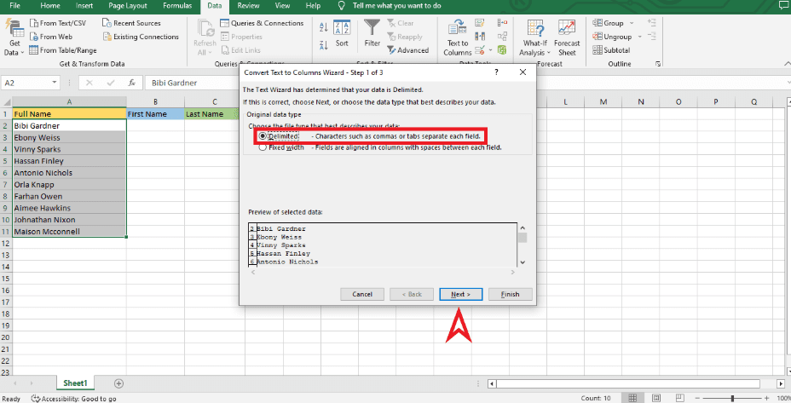Image resolution: width=791 pixels, height=403 pixels.
Task: Toggle the Filter funnel
Action: coord(372,33)
